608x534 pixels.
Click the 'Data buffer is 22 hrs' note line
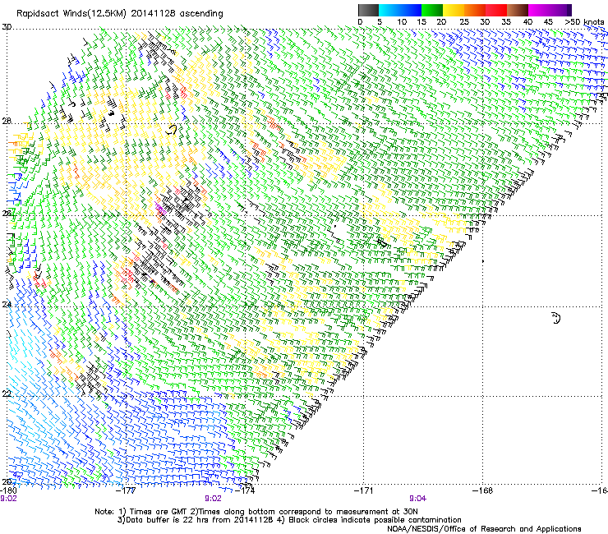click(289, 520)
